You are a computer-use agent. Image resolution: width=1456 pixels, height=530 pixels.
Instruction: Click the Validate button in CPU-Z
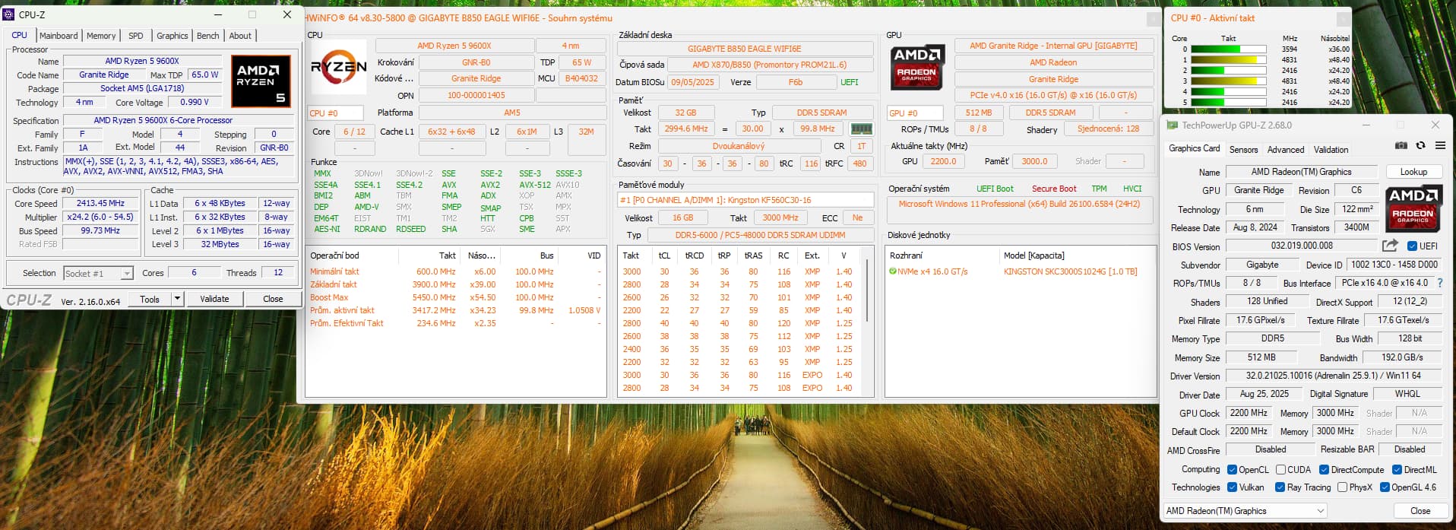click(x=214, y=299)
